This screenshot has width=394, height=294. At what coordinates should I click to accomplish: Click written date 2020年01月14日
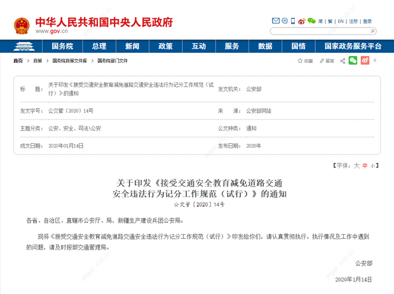[x=66, y=146]
